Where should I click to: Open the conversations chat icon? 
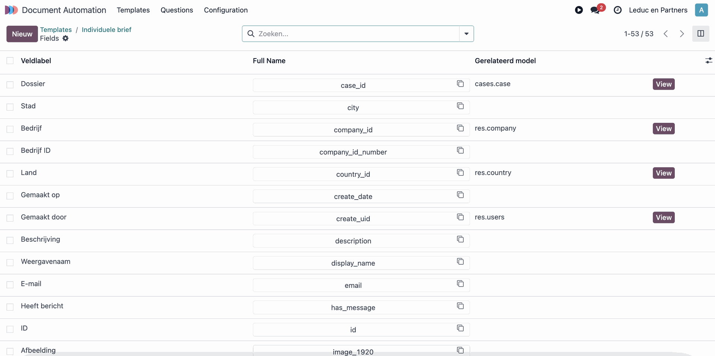(x=595, y=10)
